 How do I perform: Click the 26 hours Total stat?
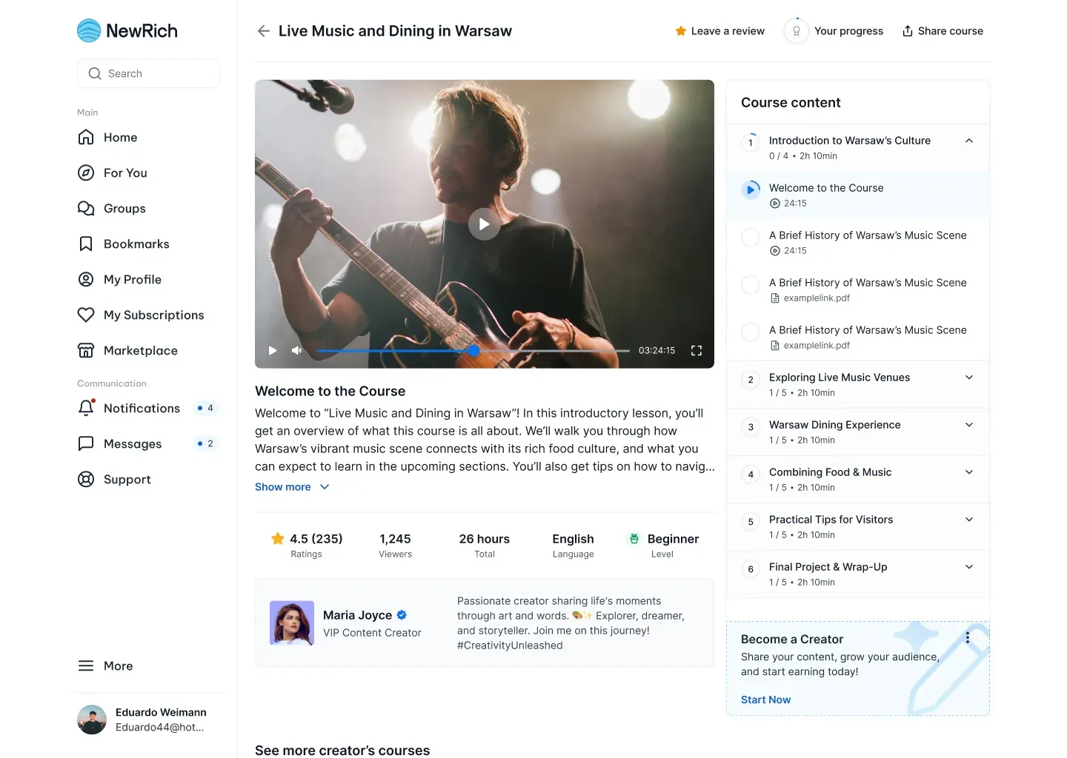pyautogui.click(x=484, y=545)
